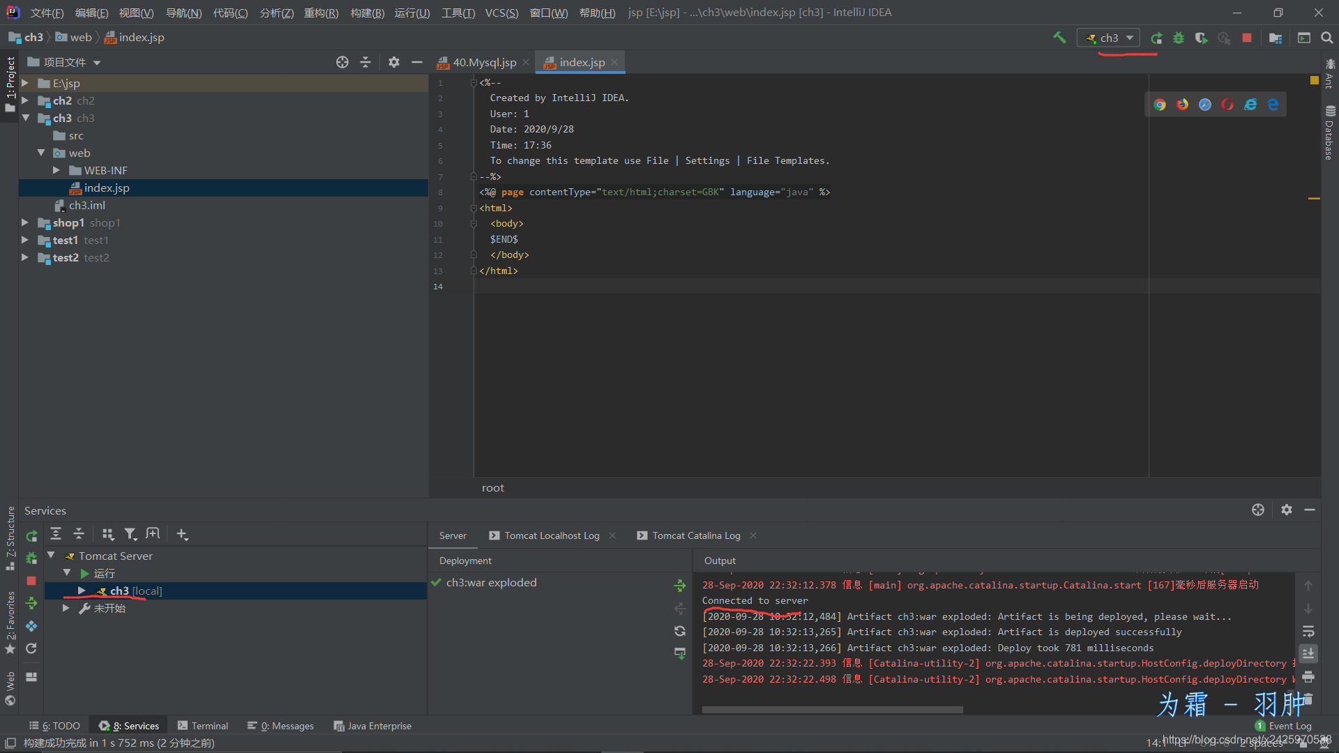Screen dimensions: 1339x753
Task: Click the IE browser preview icon
Action: coord(1249,104)
